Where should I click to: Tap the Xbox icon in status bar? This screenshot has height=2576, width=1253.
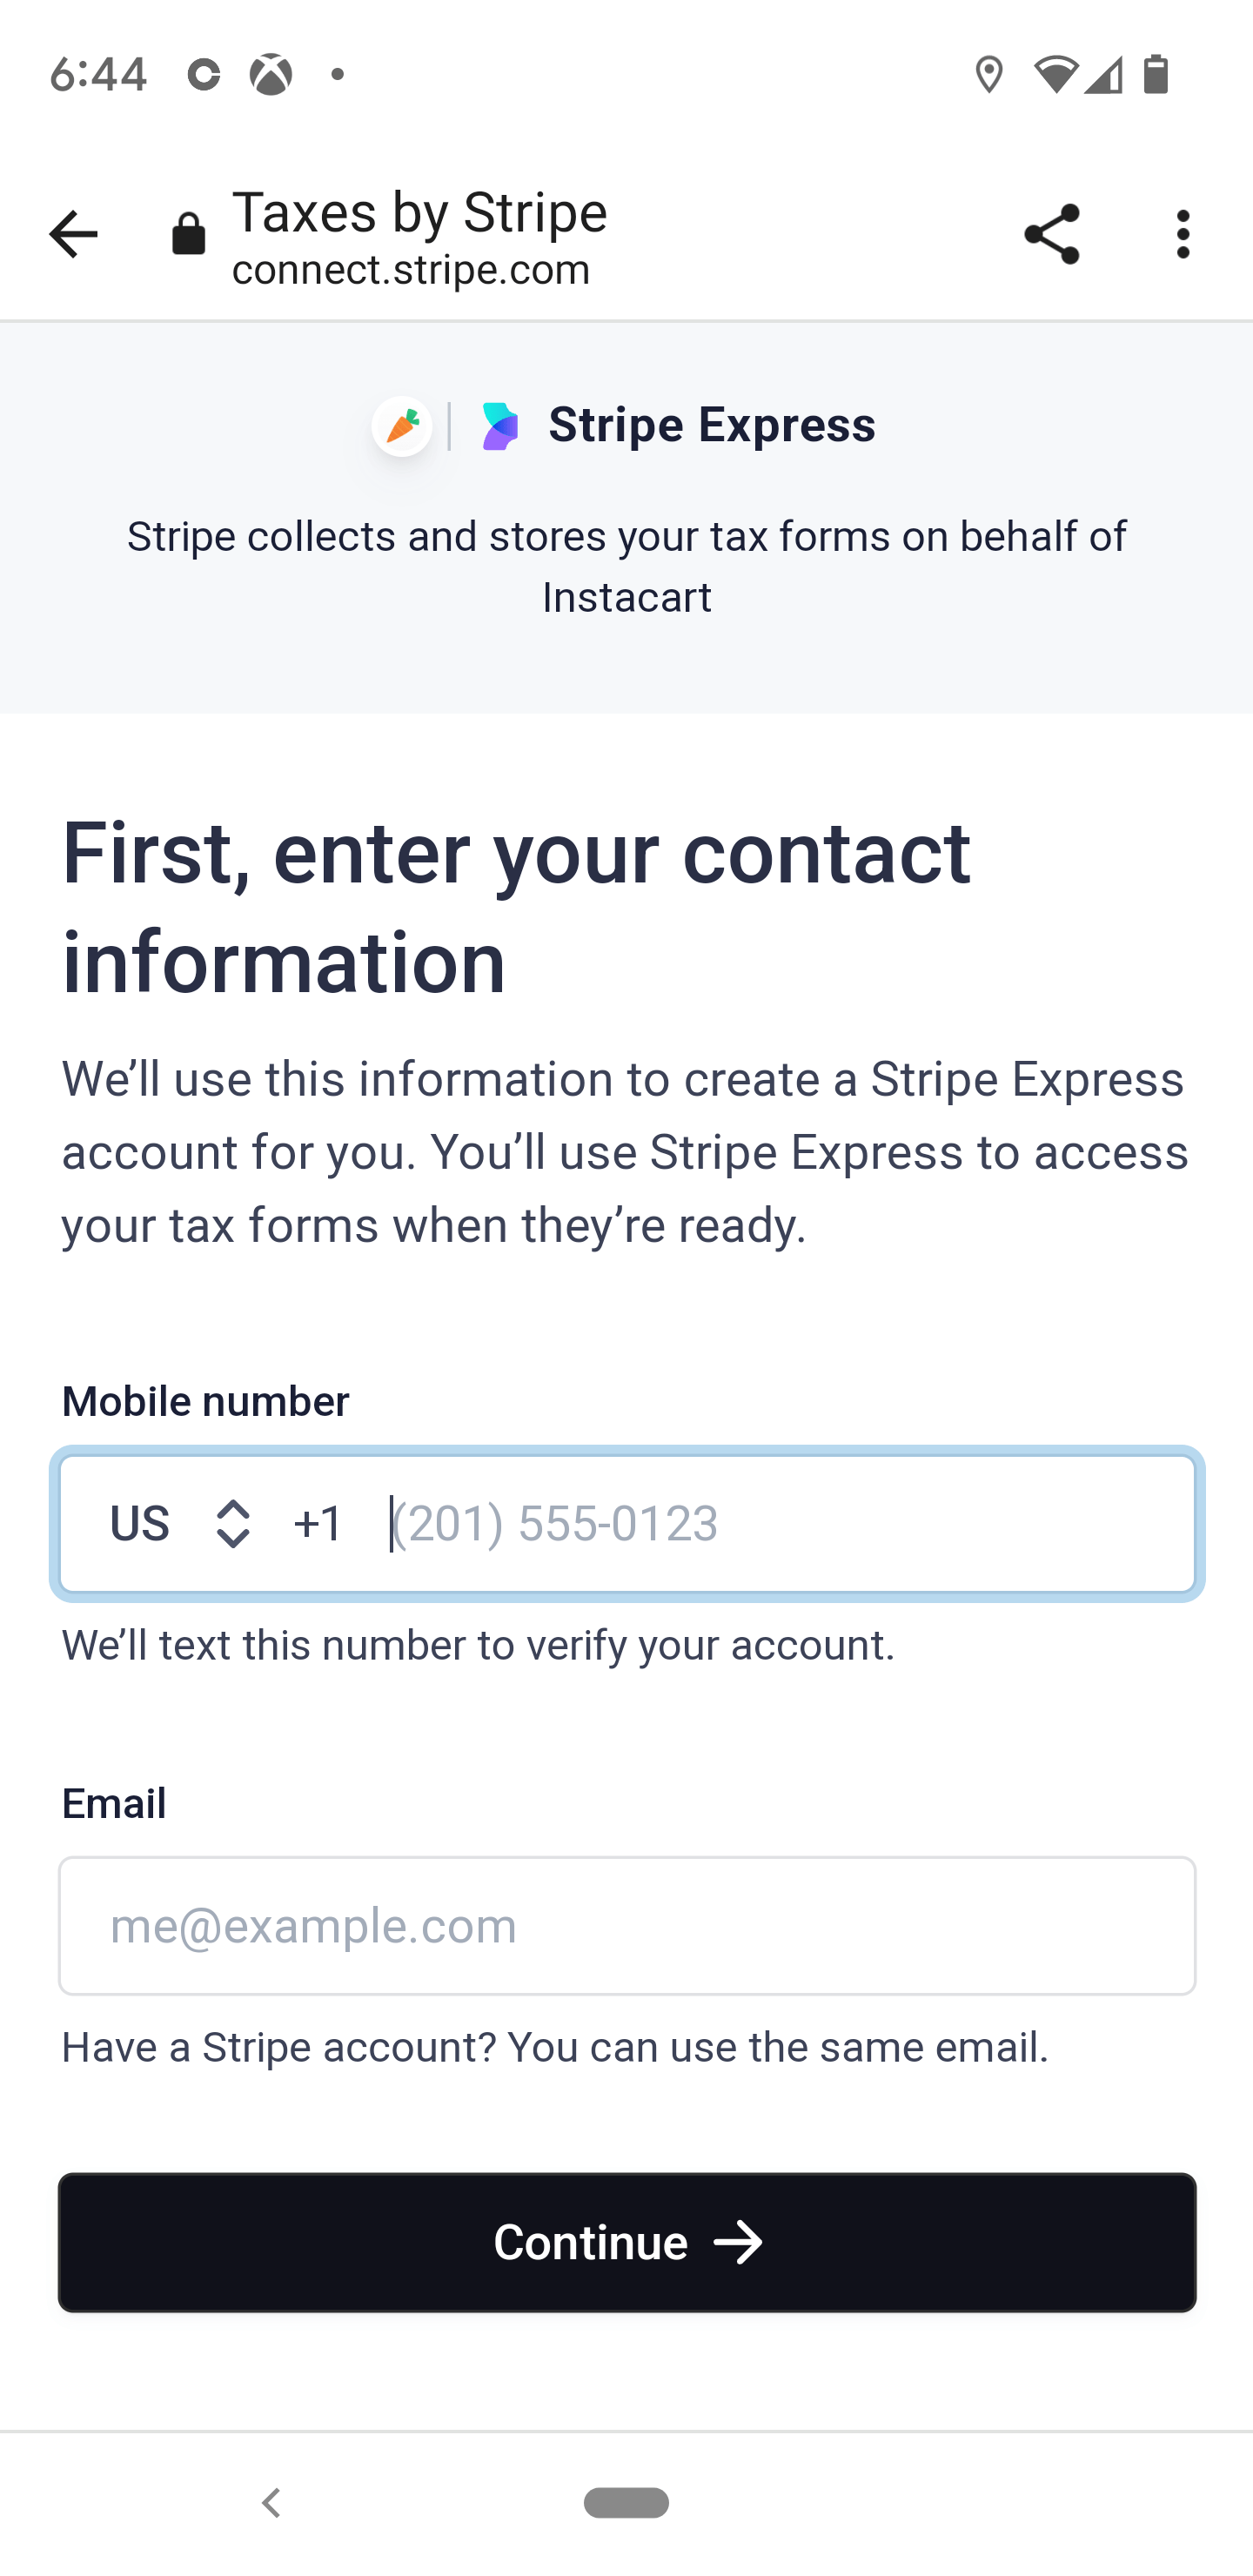[271, 75]
